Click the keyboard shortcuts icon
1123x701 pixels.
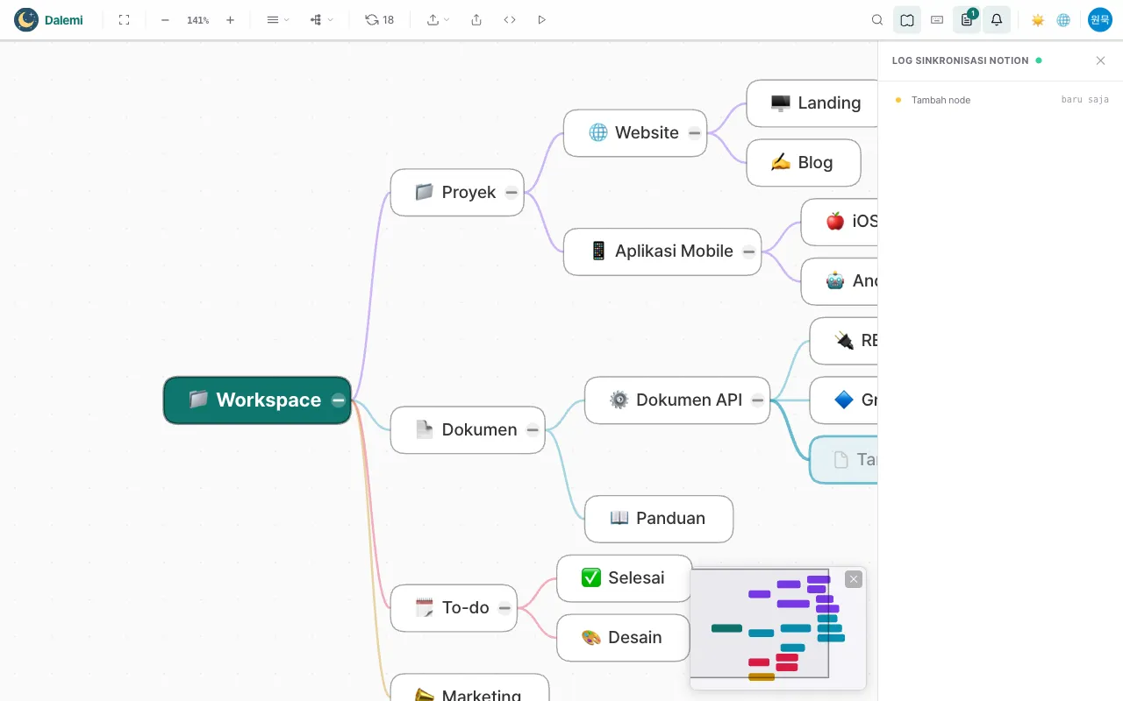[x=937, y=19]
